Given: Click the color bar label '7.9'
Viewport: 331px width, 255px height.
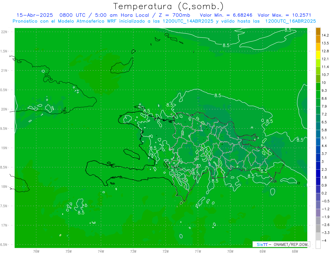Looking at the screenshot, I should pyautogui.click(x=324, y=106).
